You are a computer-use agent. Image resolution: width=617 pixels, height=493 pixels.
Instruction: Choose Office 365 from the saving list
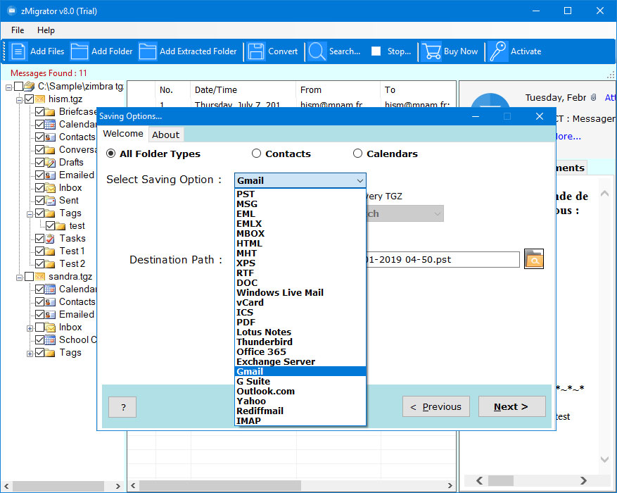[300, 351]
